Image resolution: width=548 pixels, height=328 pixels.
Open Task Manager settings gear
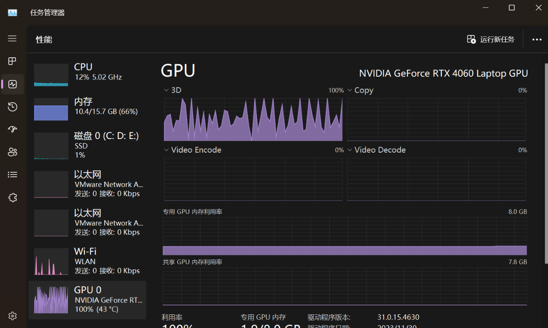click(x=12, y=316)
